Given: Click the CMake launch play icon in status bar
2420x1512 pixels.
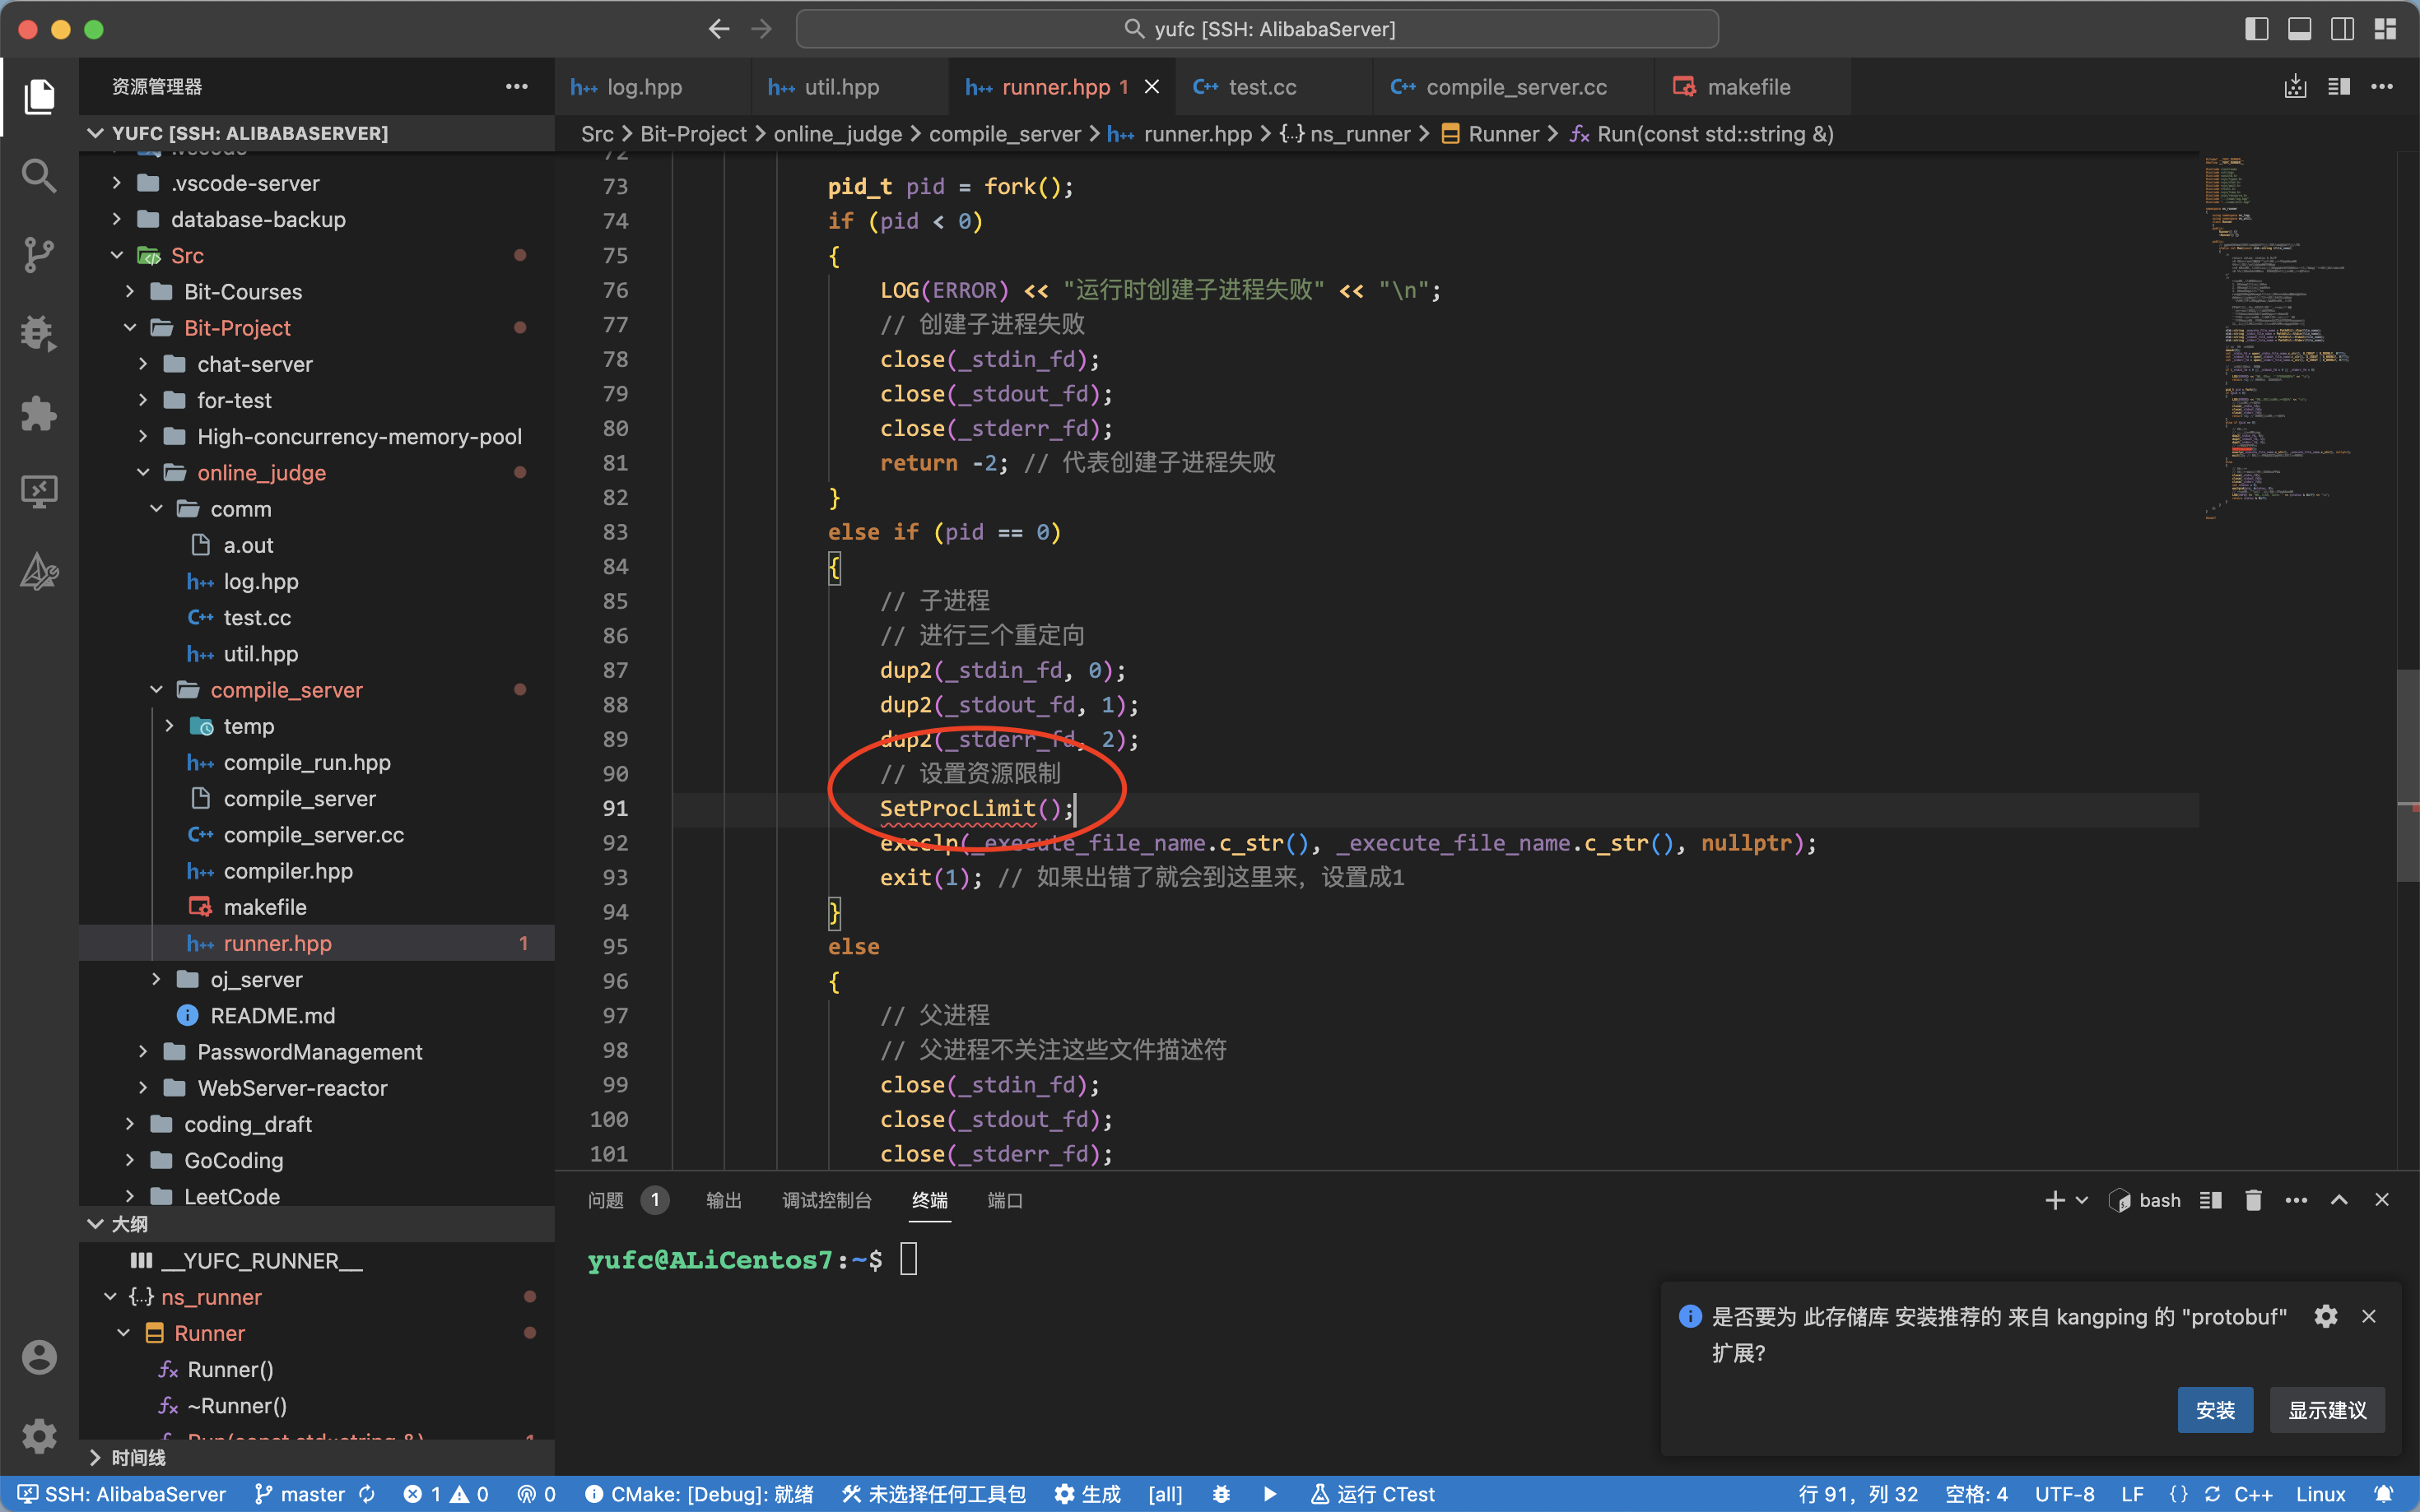Looking at the screenshot, I should coord(1269,1494).
